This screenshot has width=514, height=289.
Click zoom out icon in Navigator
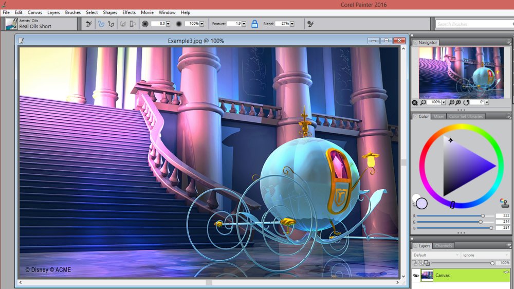pos(451,103)
